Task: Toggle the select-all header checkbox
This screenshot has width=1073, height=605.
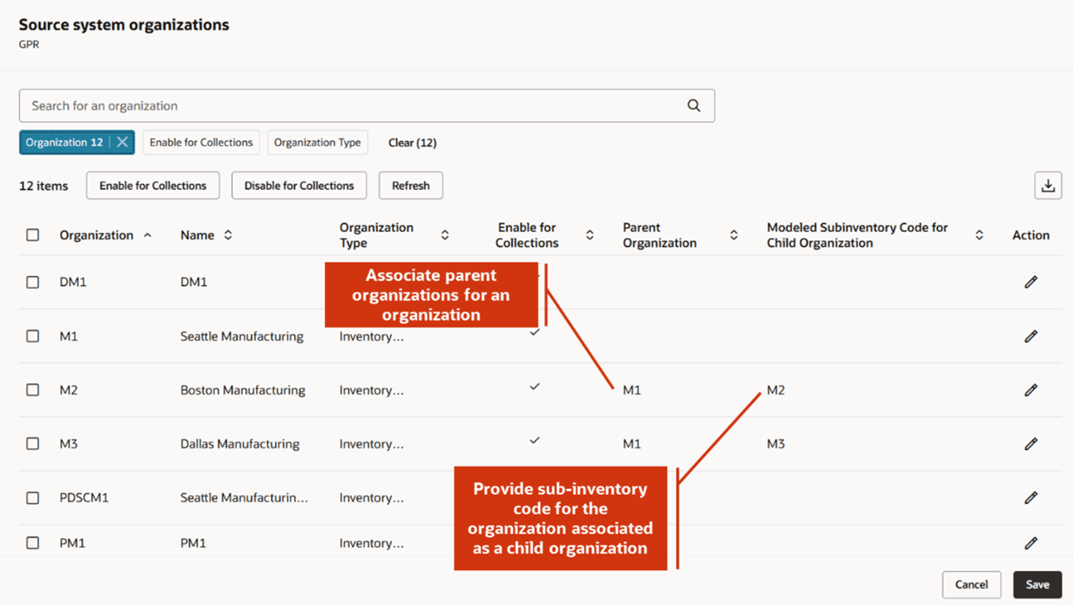Action: 33,235
